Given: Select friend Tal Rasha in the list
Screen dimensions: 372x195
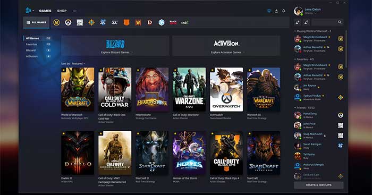Looking at the screenshot, I should pos(319,156).
